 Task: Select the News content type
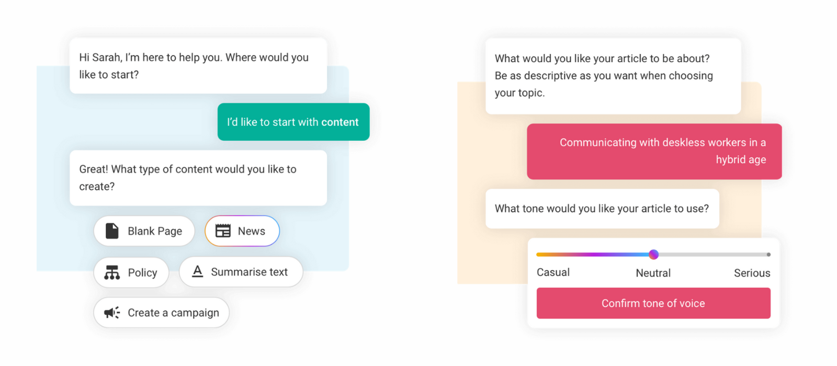click(242, 231)
